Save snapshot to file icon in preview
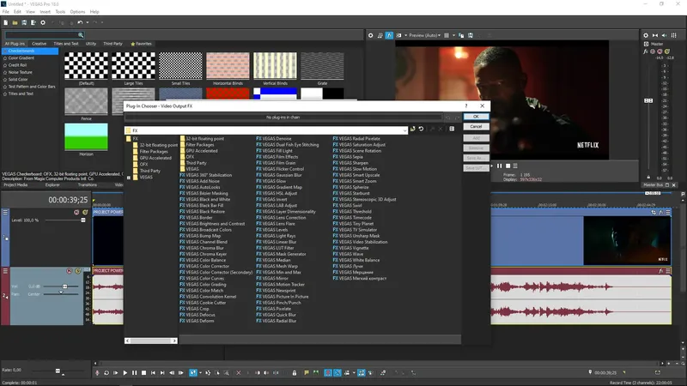Image resolution: width=687 pixels, height=386 pixels. tap(471, 35)
